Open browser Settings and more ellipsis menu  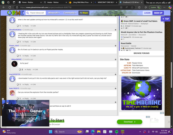[x=164, y=7]
